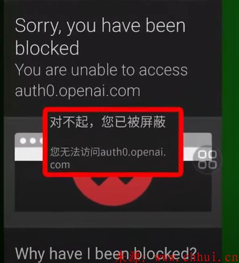Click the first white dot in browser illustration

coord(23,141)
